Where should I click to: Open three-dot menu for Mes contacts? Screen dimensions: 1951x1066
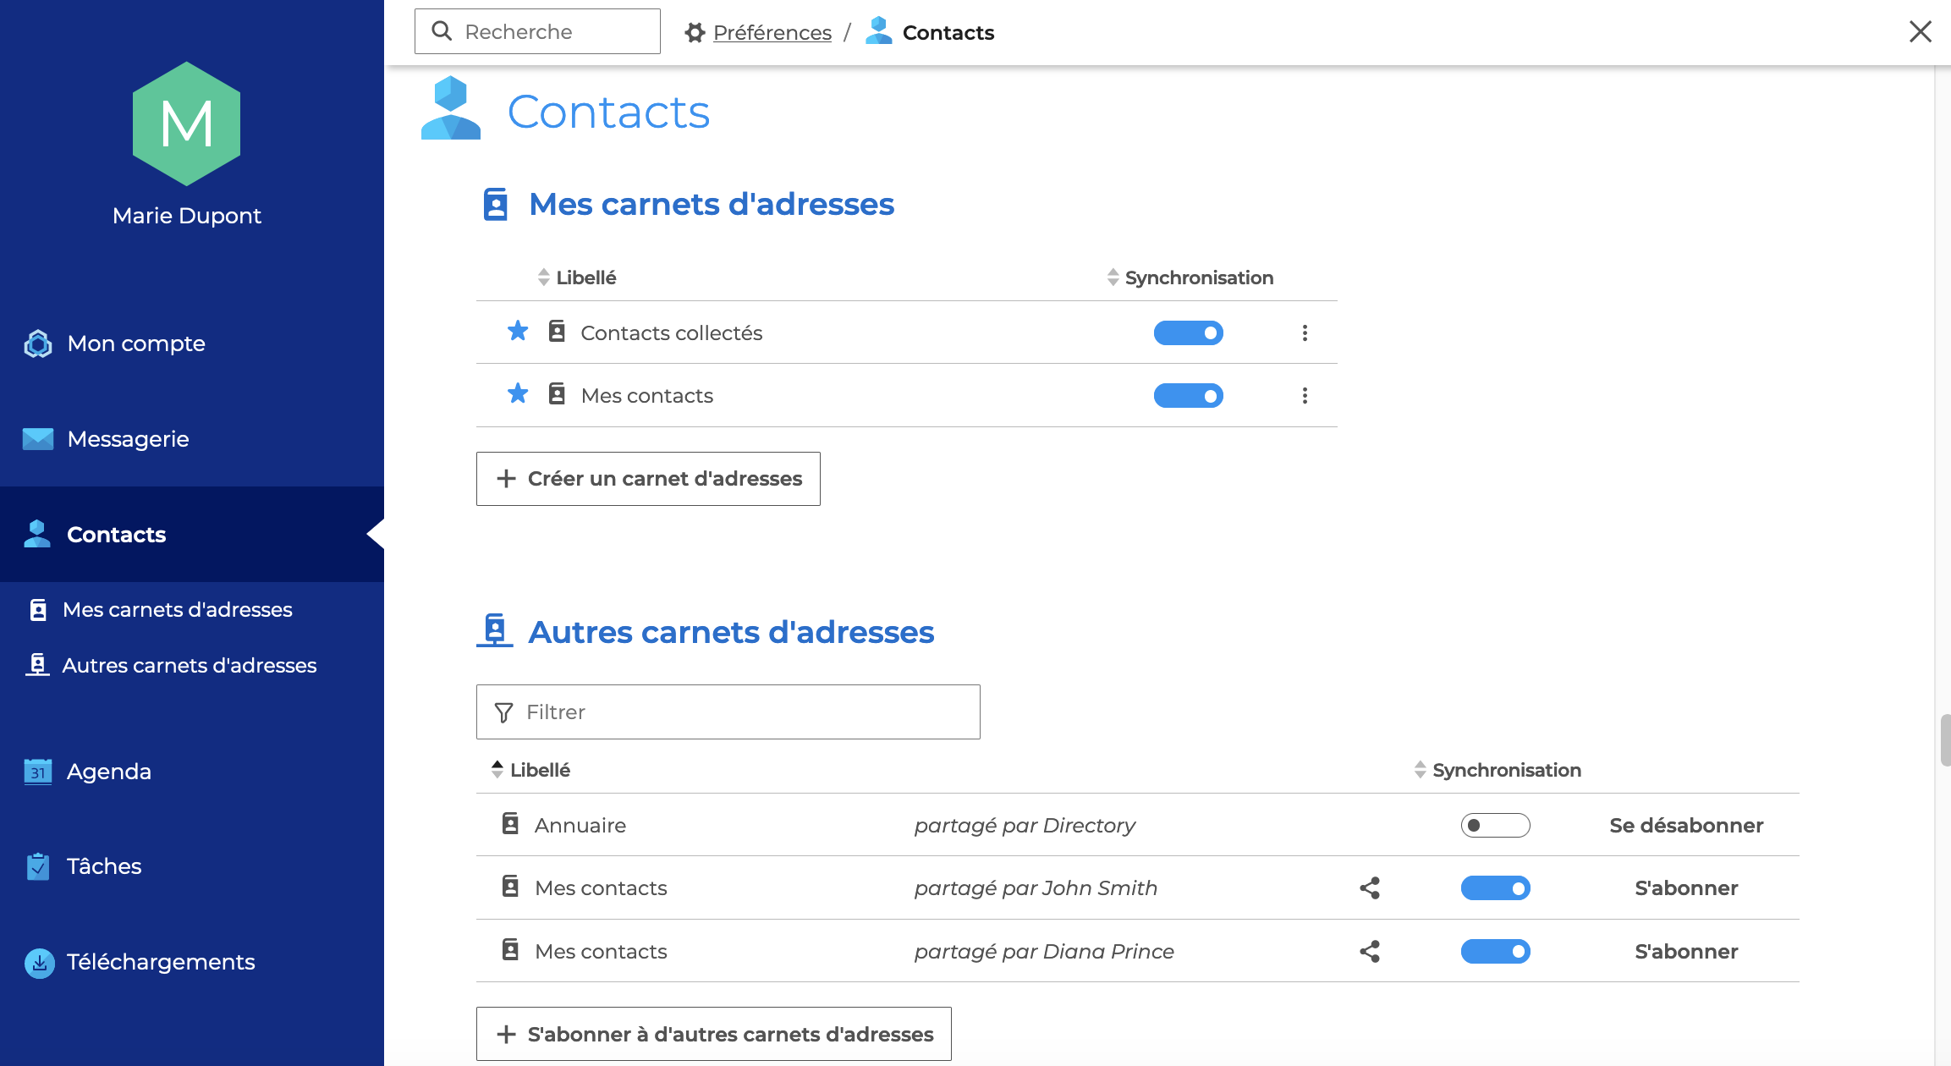(x=1305, y=395)
